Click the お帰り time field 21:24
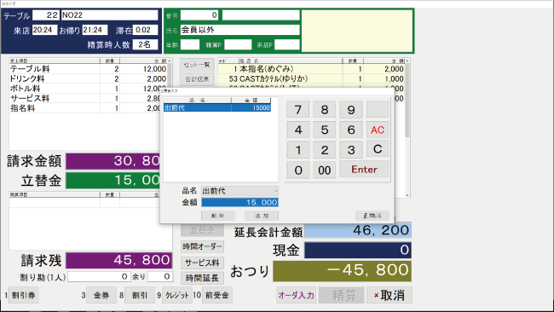This screenshot has width=554, height=312. (95, 30)
